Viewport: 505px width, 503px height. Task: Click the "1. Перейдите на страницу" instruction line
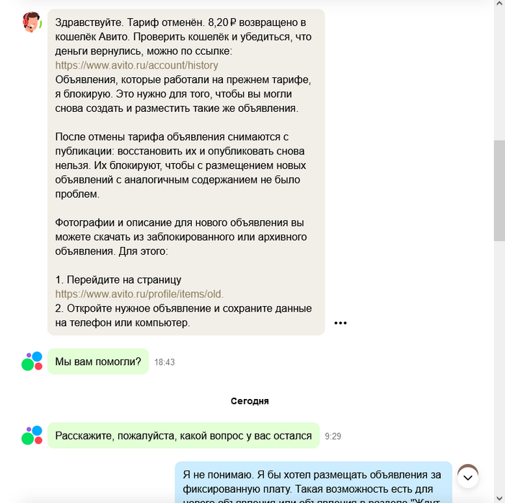pyautogui.click(x=118, y=280)
